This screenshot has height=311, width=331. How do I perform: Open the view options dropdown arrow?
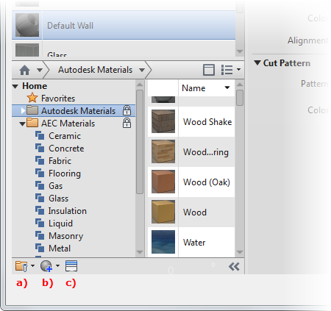[x=238, y=70]
